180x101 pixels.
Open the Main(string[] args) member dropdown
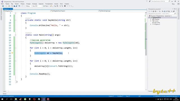pyautogui.click(x=123, y=11)
